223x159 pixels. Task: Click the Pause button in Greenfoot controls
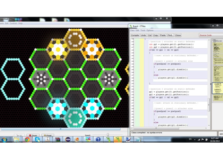33,135
